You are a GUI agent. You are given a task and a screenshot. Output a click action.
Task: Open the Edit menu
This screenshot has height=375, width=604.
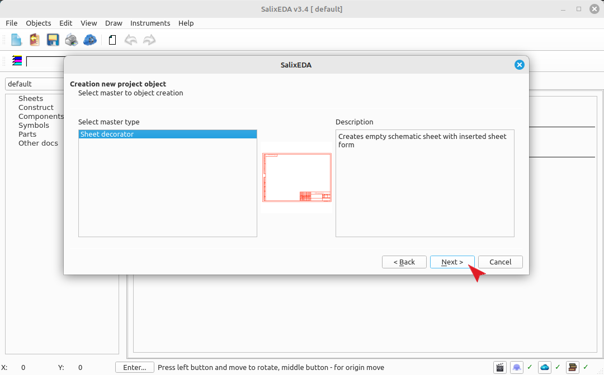(66, 23)
